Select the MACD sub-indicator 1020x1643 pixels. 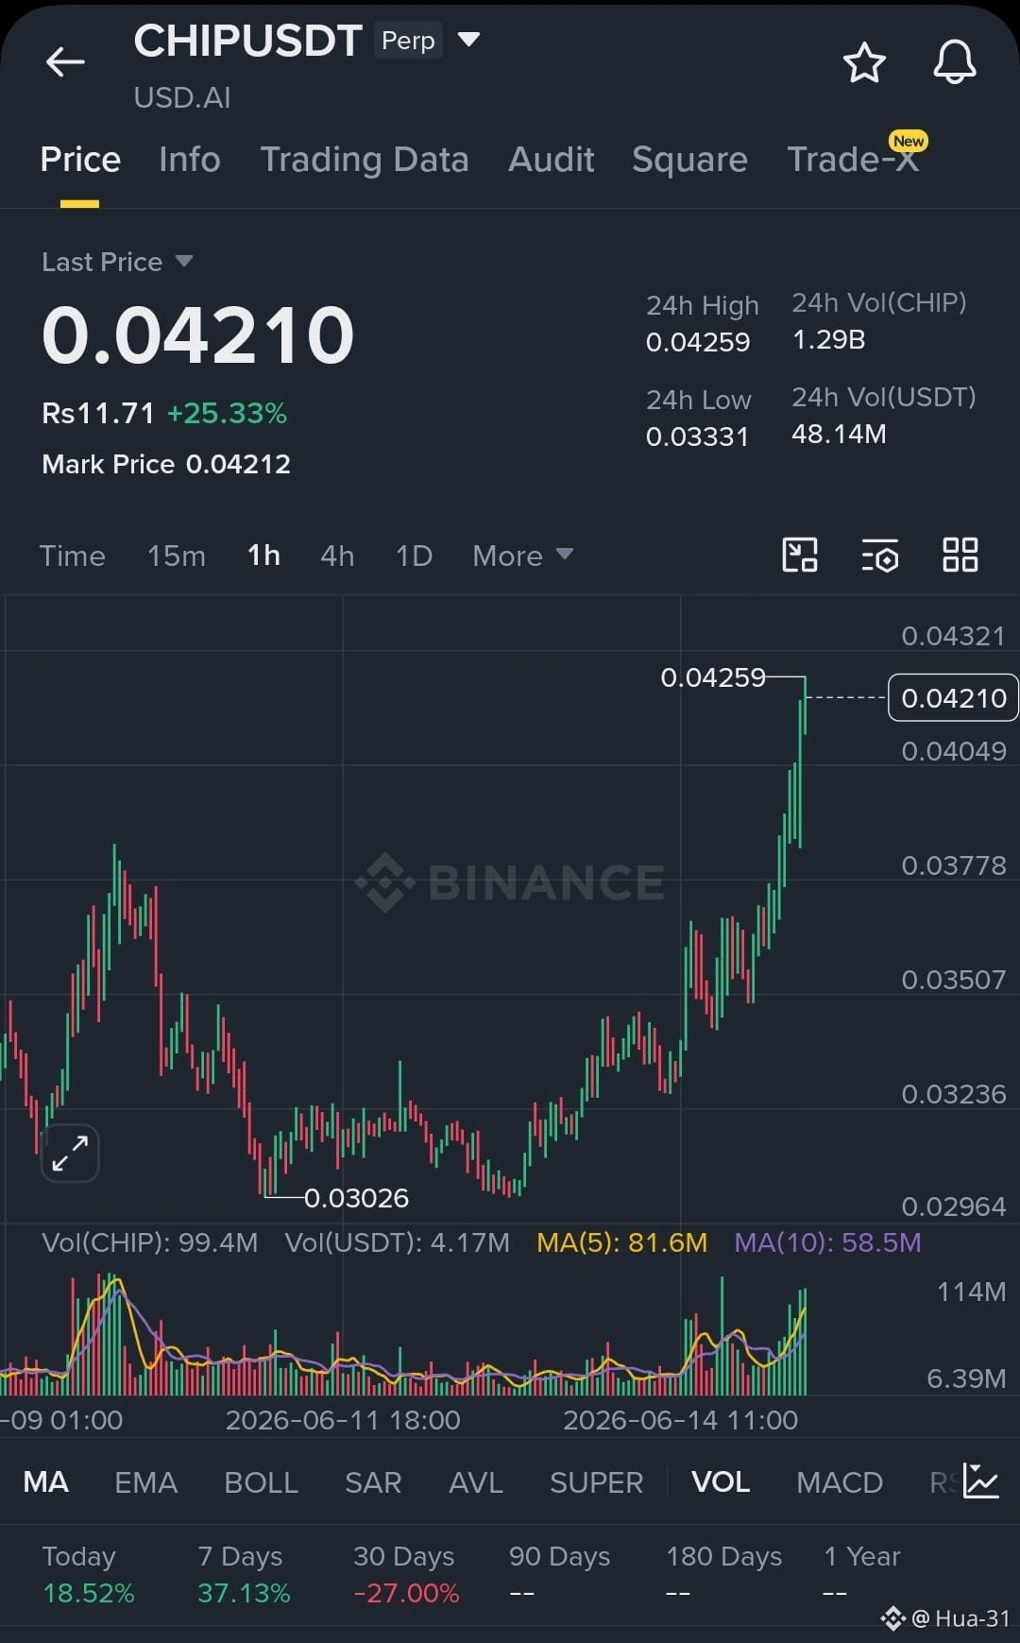pyautogui.click(x=840, y=1481)
